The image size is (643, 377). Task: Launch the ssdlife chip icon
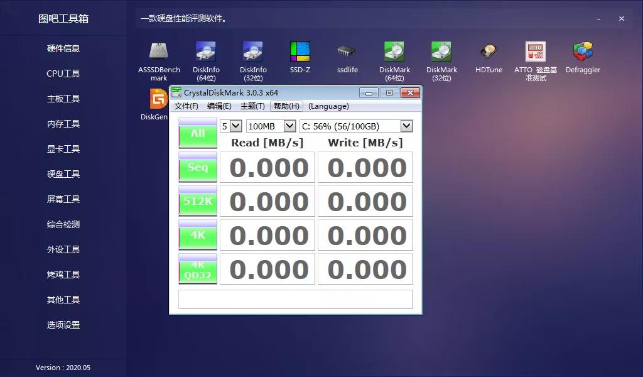click(346, 52)
